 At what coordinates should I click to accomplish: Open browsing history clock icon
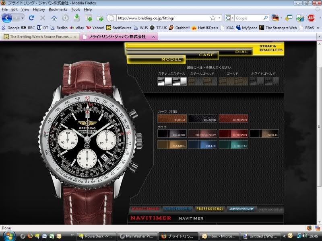[65, 18]
